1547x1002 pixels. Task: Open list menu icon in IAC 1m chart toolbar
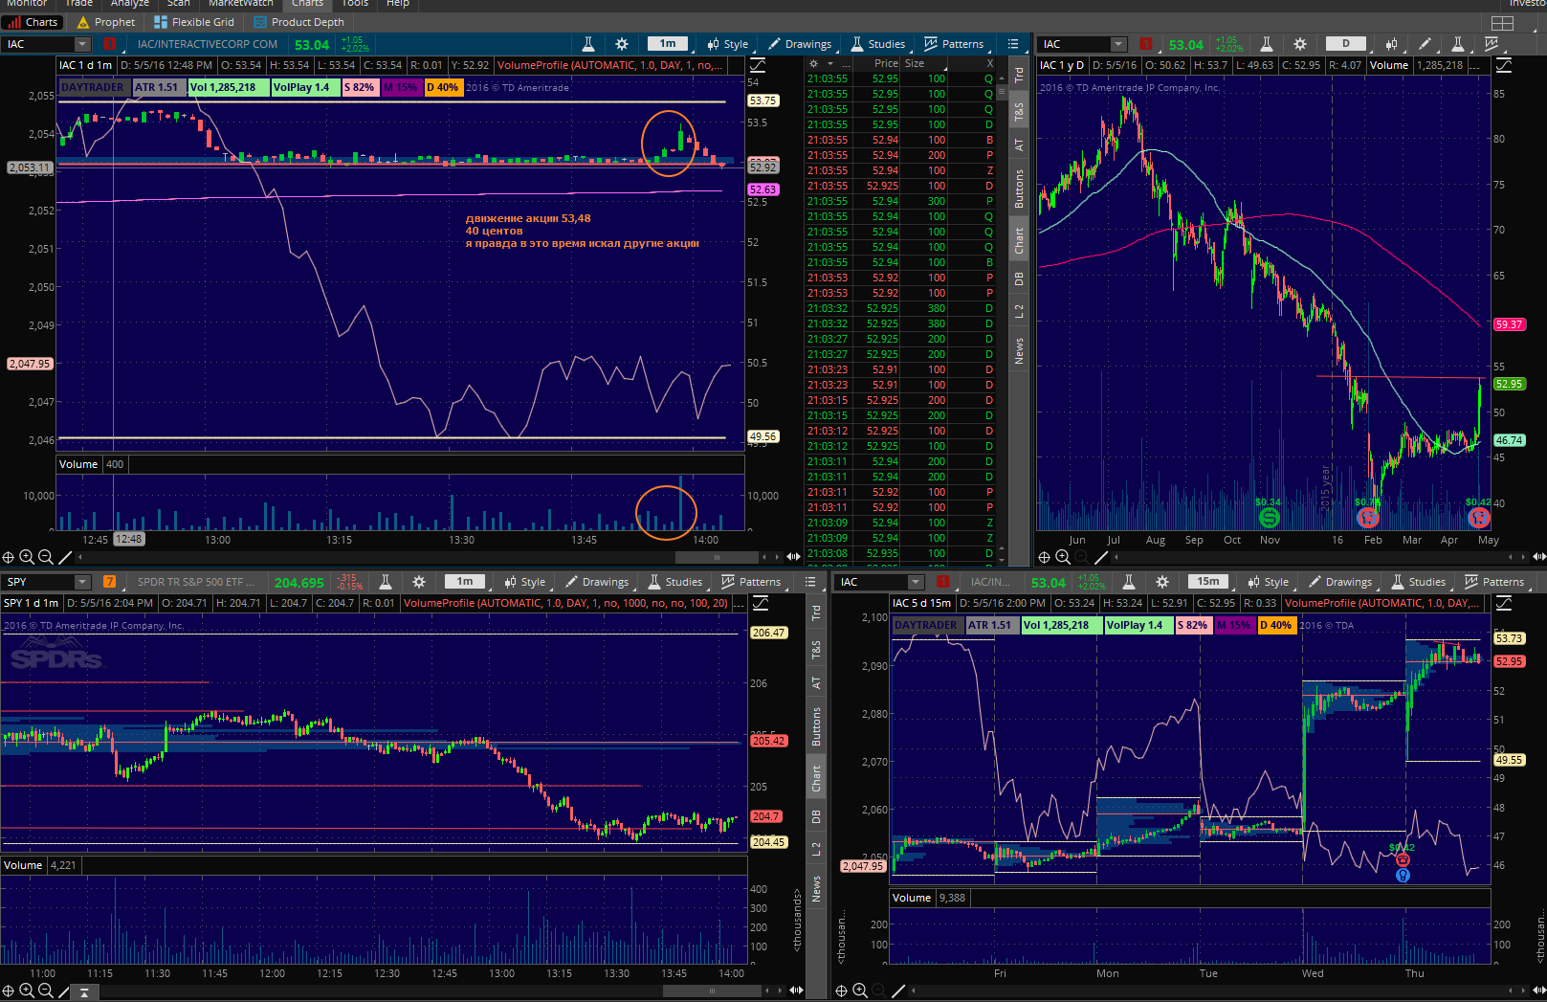click(1013, 44)
